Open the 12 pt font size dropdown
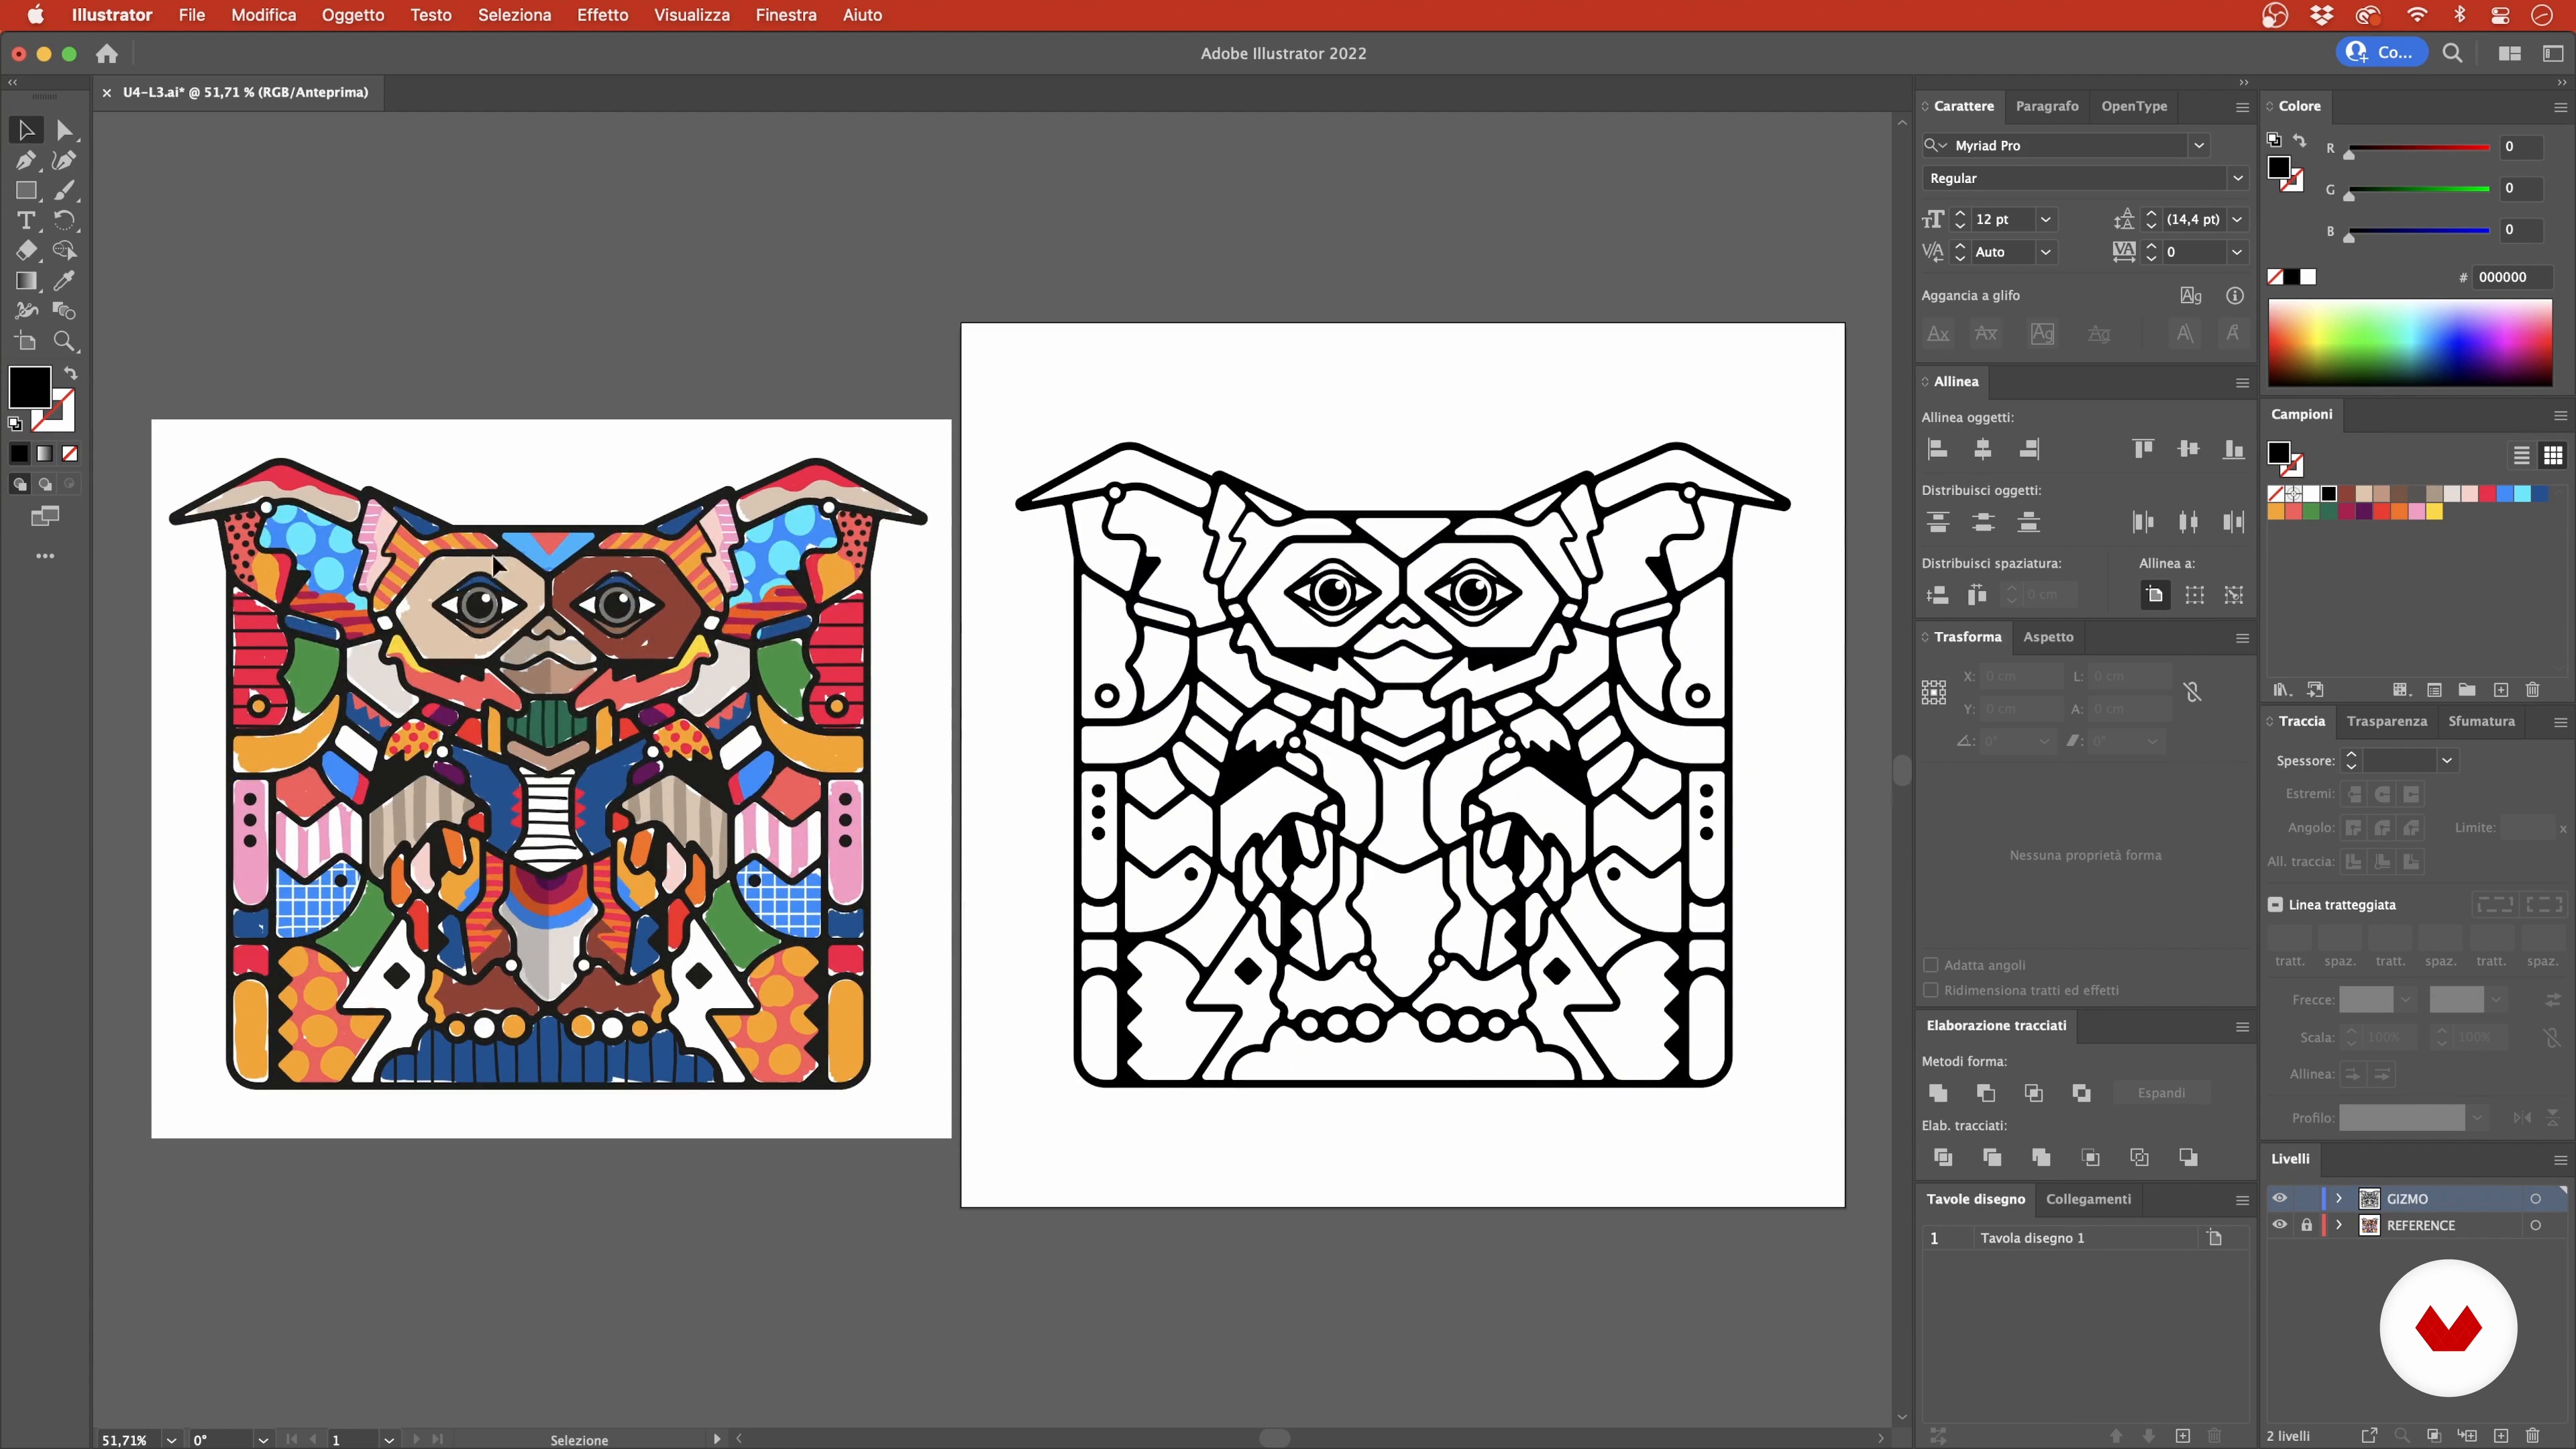Image resolution: width=2576 pixels, height=1449 pixels. coord(2045,219)
